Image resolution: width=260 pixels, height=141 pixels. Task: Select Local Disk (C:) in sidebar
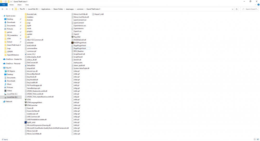(12, 94)
